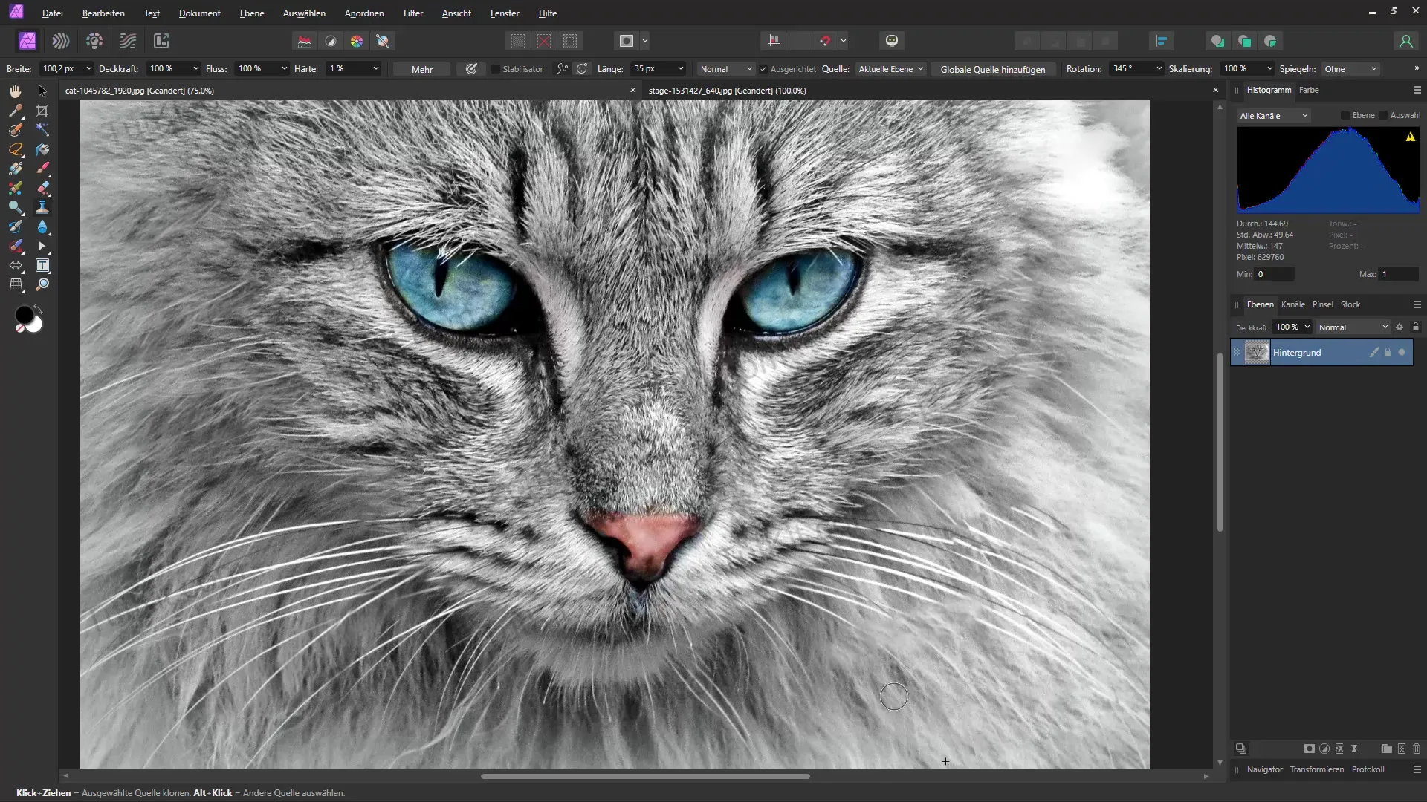This screenshot has height=802, width=1427.
Task: Select the Color Picker eyedropper tool
Action: [16, 111]
